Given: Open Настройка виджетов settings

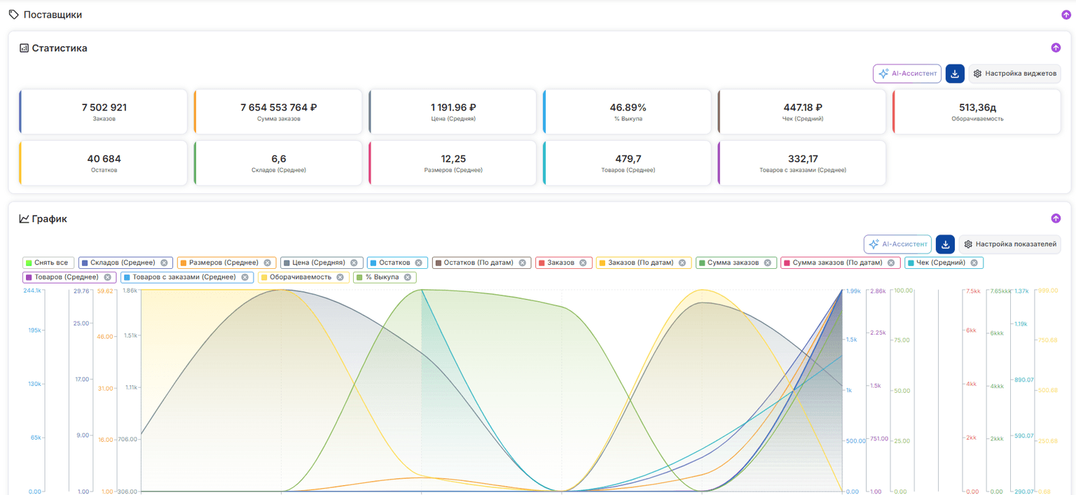Looking at the screenshot, I should click(1014, 74).
